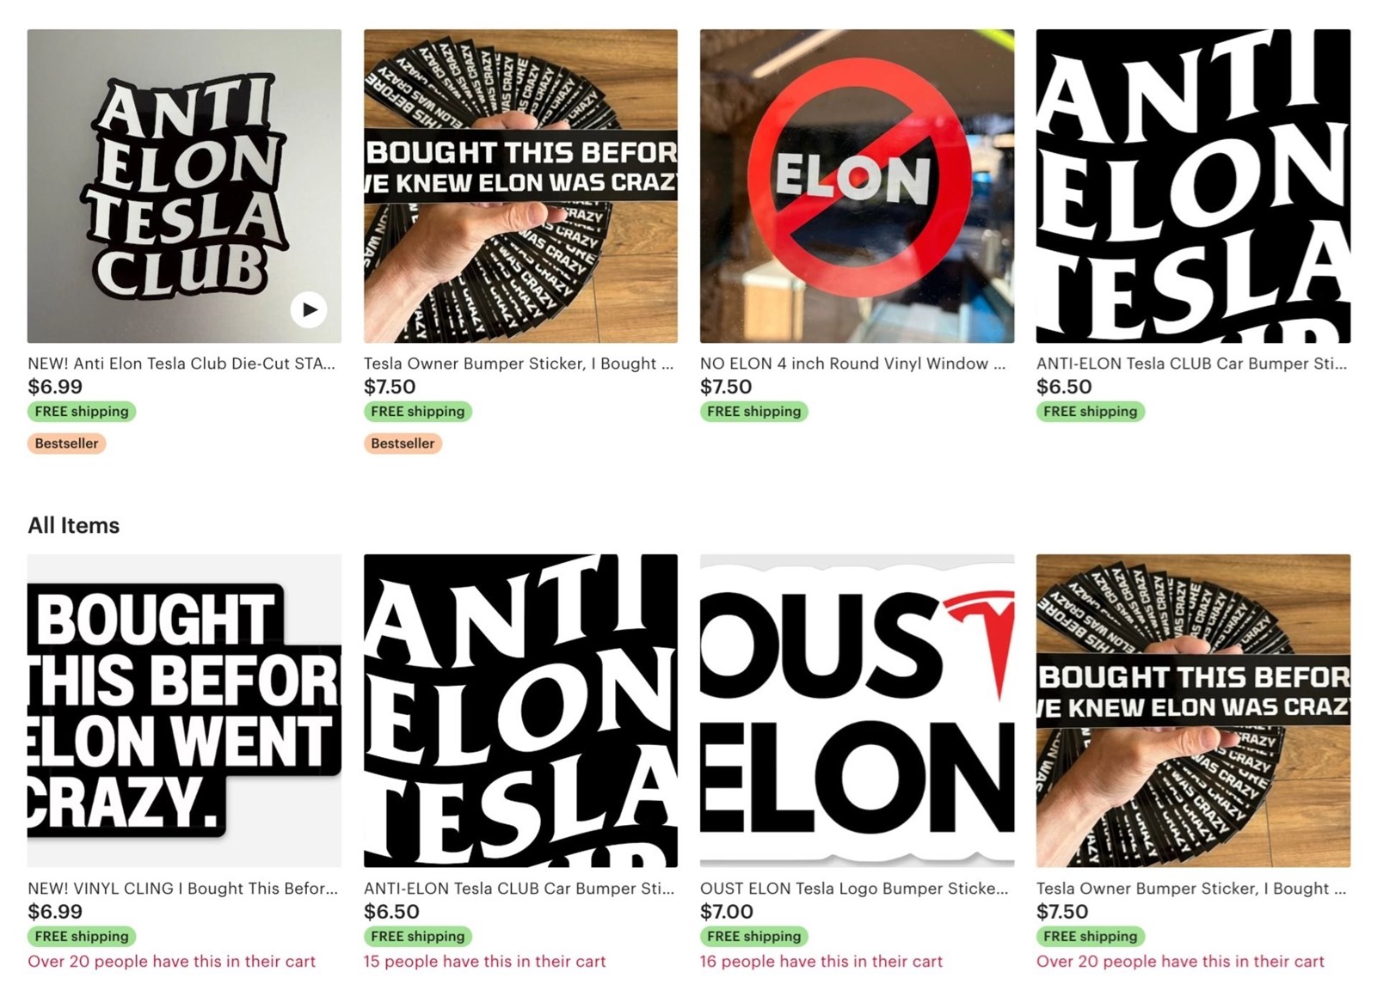Open the ANTI-ELON Tesla CLUB image under All Items
1377x990 pixels.
[520, 711]
